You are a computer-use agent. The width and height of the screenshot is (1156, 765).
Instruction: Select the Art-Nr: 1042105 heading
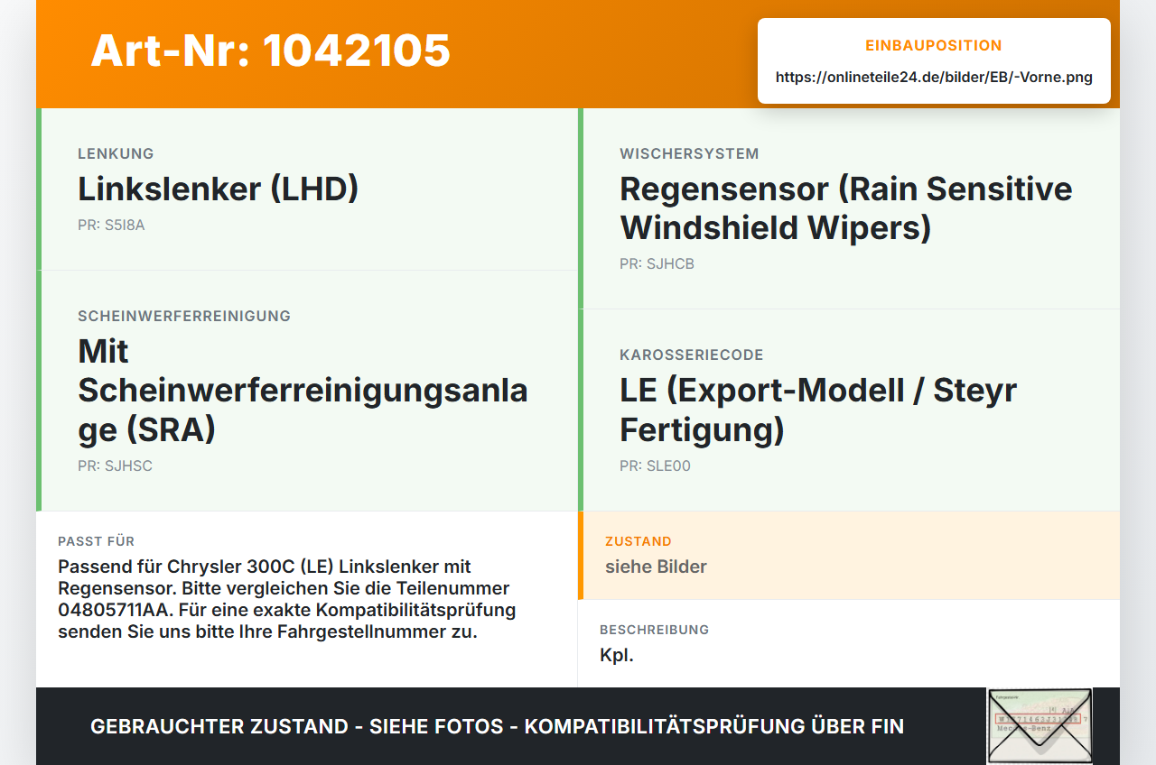(x=270, y=51)
